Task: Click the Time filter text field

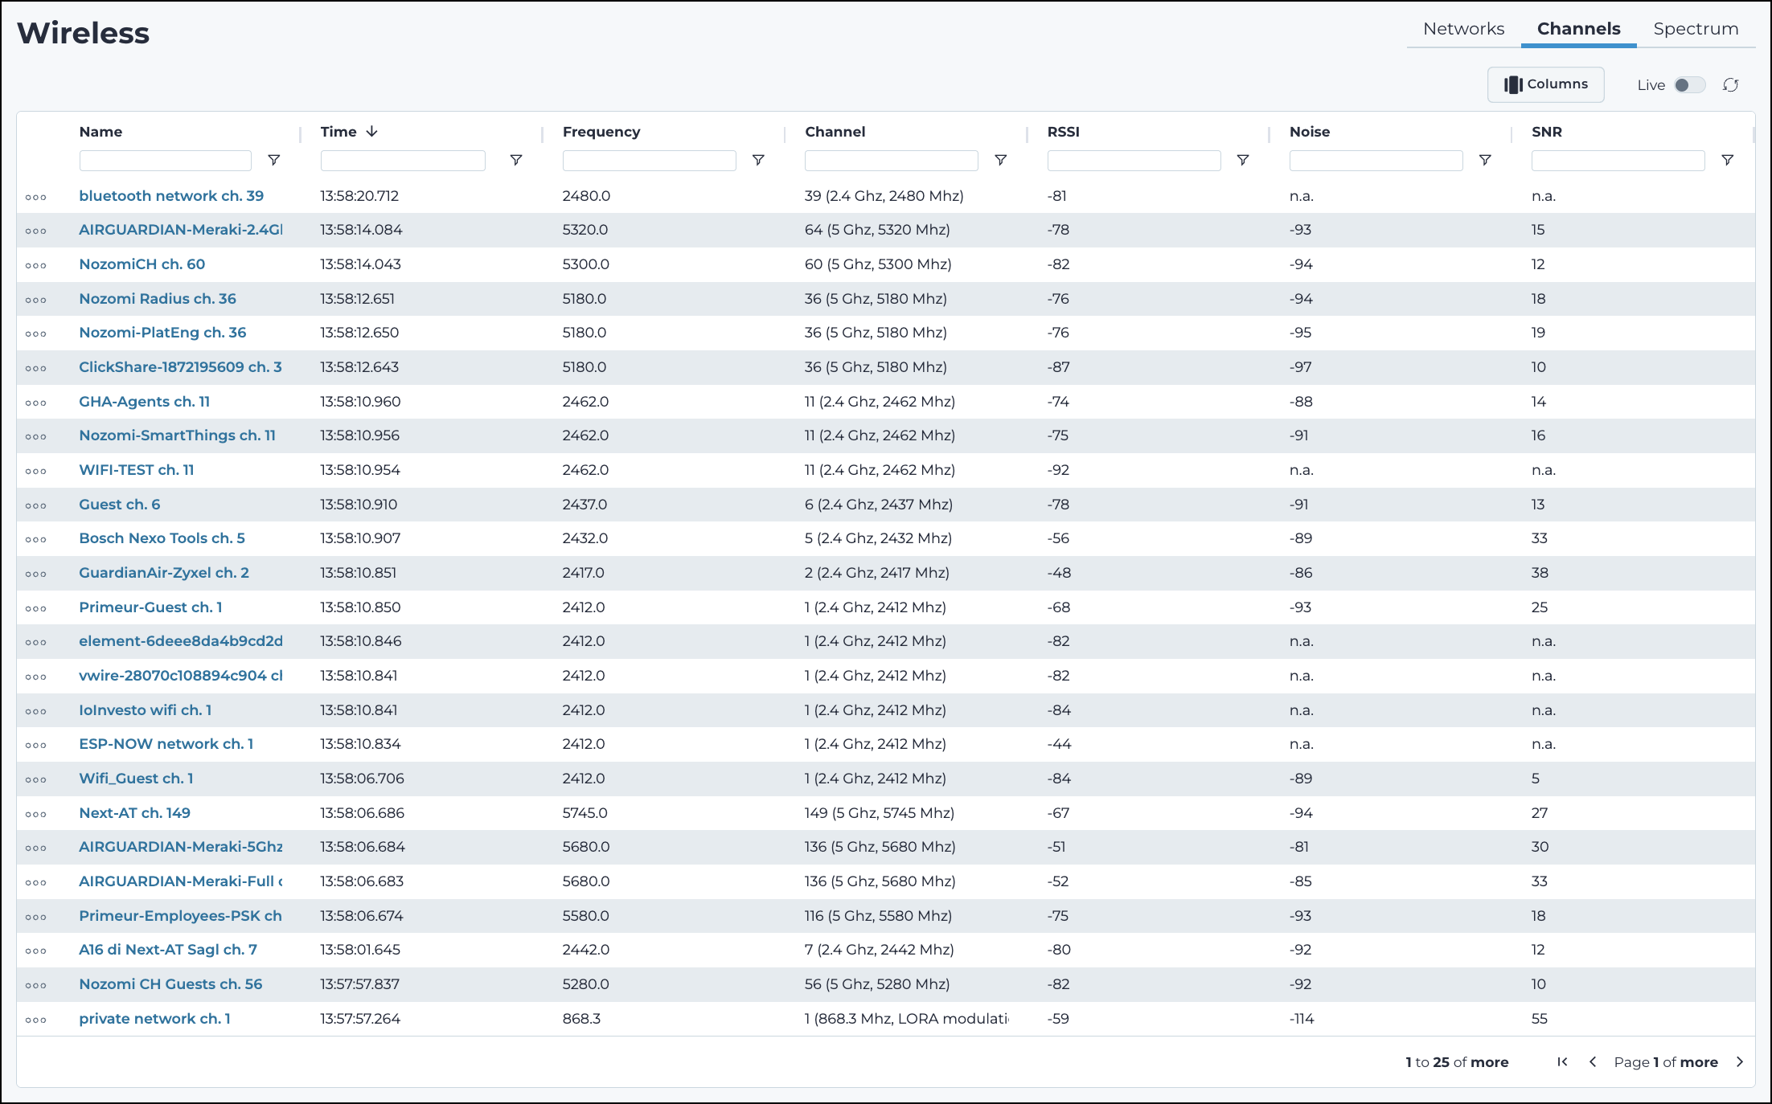Action: (x=403, y=161)
